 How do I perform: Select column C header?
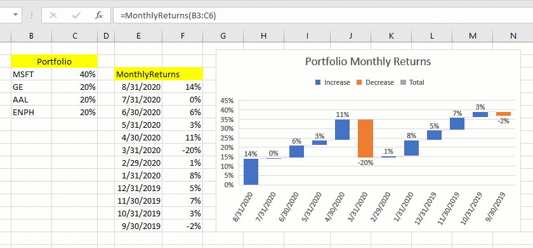pos(75,35)
